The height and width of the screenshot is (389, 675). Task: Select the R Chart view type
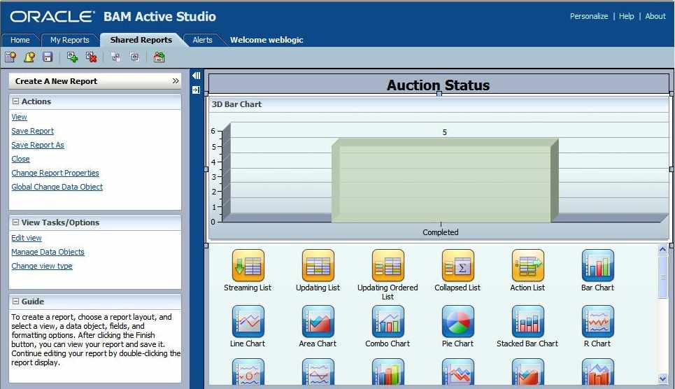pos(597,327)
